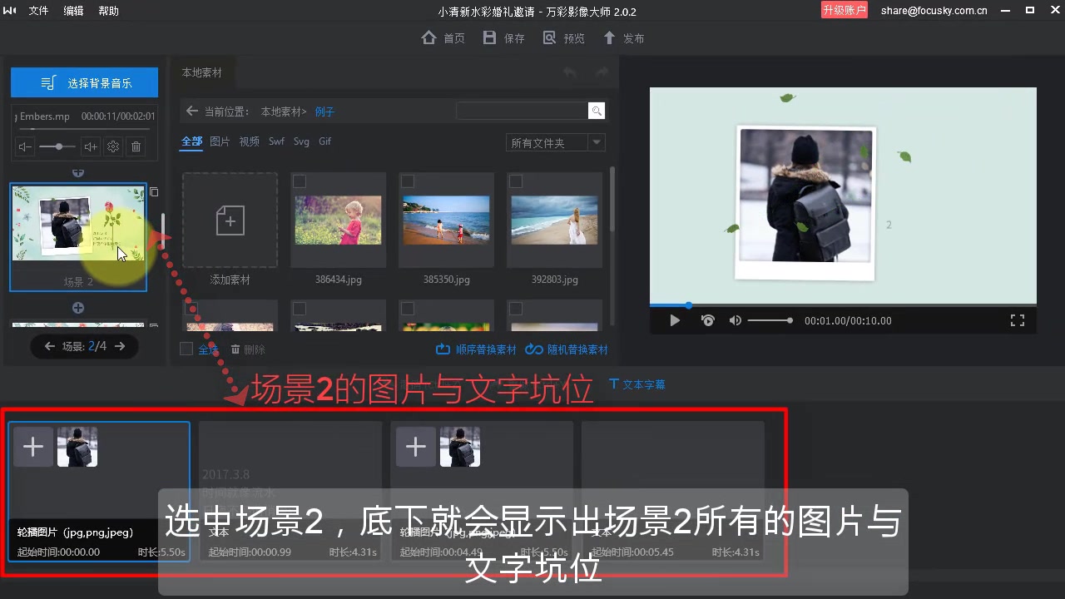Delete the Embers background music
This screenshot has width=1065, height=599.
[x=136, y=146]
